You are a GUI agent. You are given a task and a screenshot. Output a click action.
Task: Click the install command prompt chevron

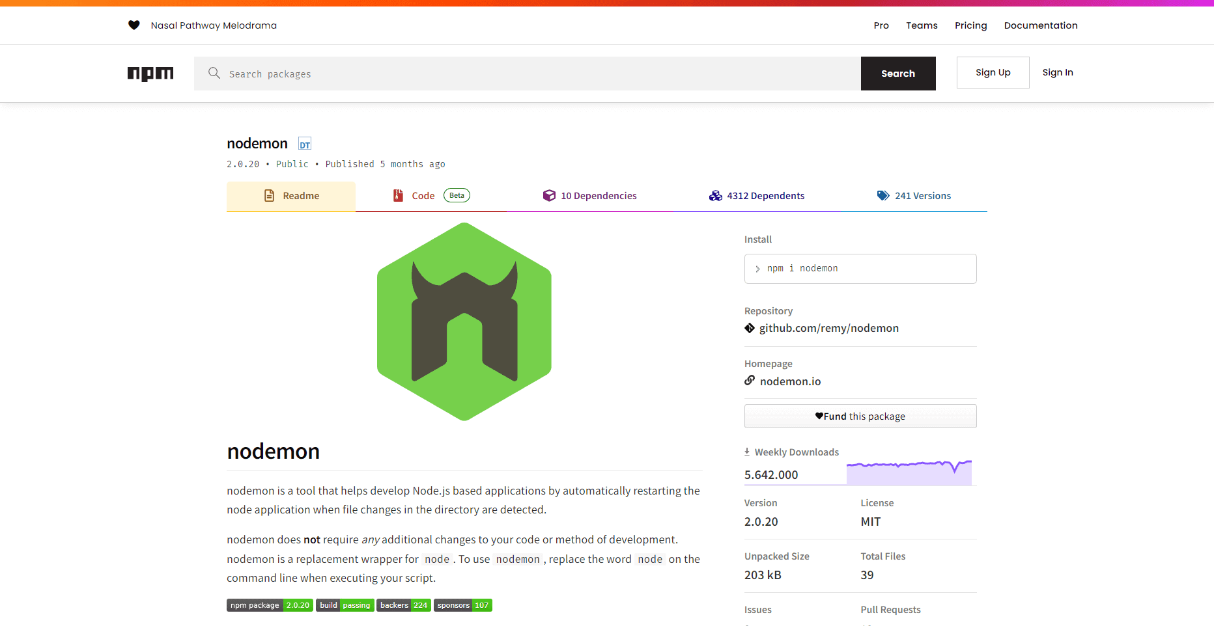(757, 269)
